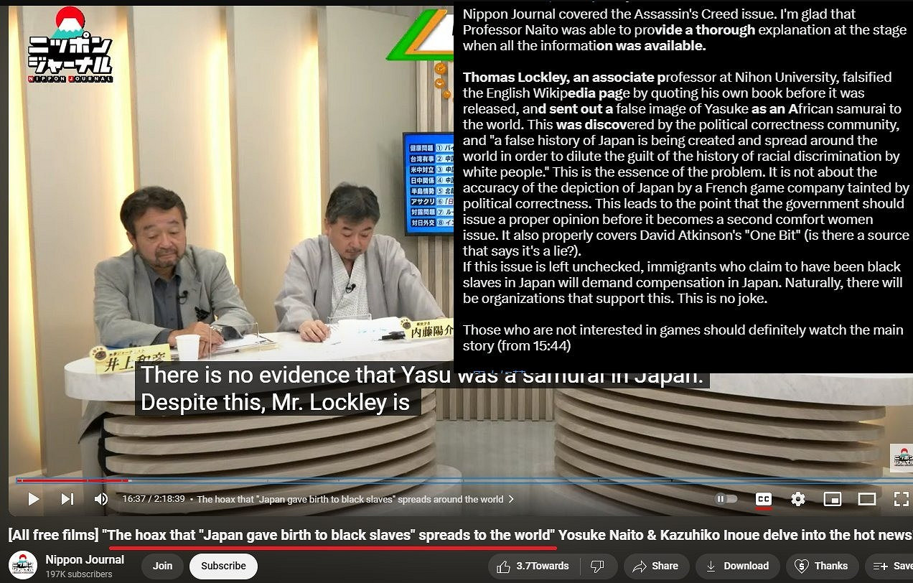Like the video
Image resolution: width=913 pixels, height=583 pixels.
pos(533,566)
